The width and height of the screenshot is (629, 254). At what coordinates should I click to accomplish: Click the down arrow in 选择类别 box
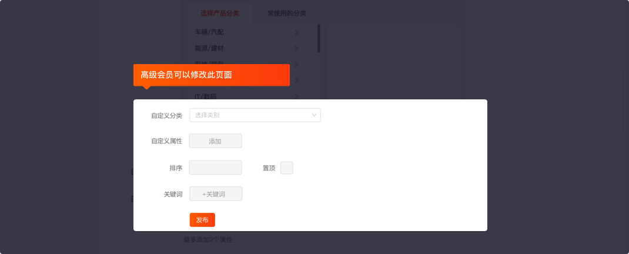315,115
